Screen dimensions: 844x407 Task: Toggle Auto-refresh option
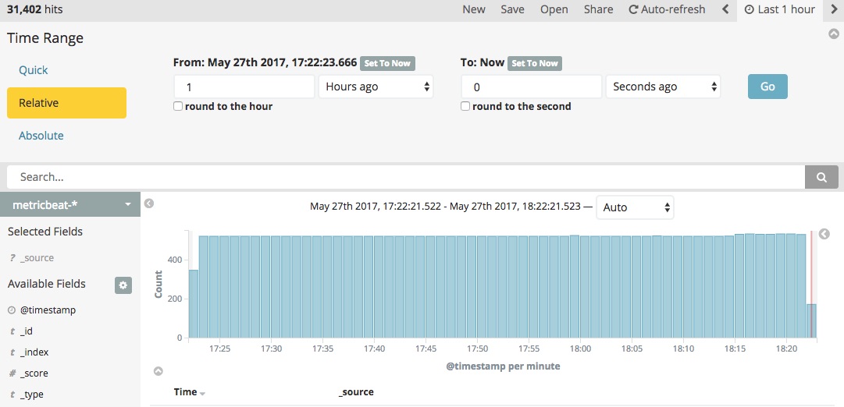667,9
